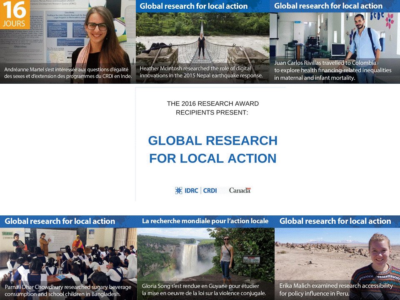400x300 pixels.
Task: Click the GLOBAL RESEARCH FOR LOCAL ACTION title
Action: point(213,150)
